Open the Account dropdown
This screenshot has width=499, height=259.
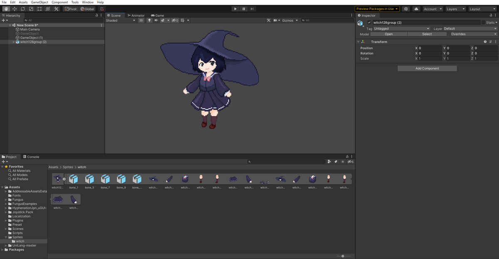[x=433, y=9]
